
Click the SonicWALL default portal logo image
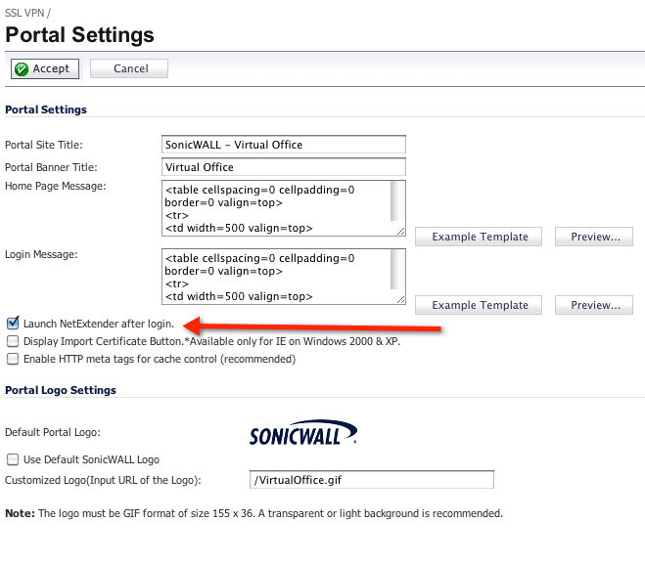[303, 433]
